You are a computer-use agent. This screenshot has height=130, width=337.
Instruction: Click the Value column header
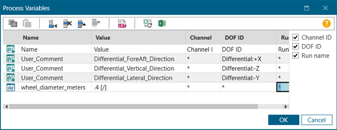pos(102,38)
